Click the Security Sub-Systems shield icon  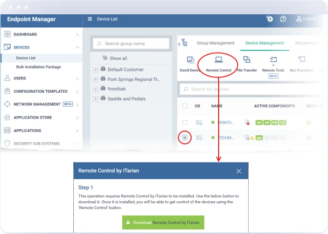coord(7,144)
